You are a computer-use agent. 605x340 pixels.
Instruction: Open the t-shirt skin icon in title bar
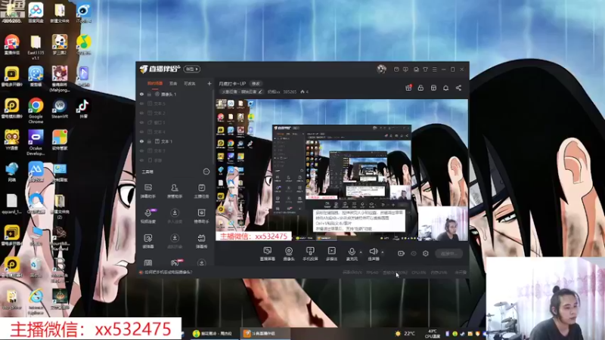[425, 70]
